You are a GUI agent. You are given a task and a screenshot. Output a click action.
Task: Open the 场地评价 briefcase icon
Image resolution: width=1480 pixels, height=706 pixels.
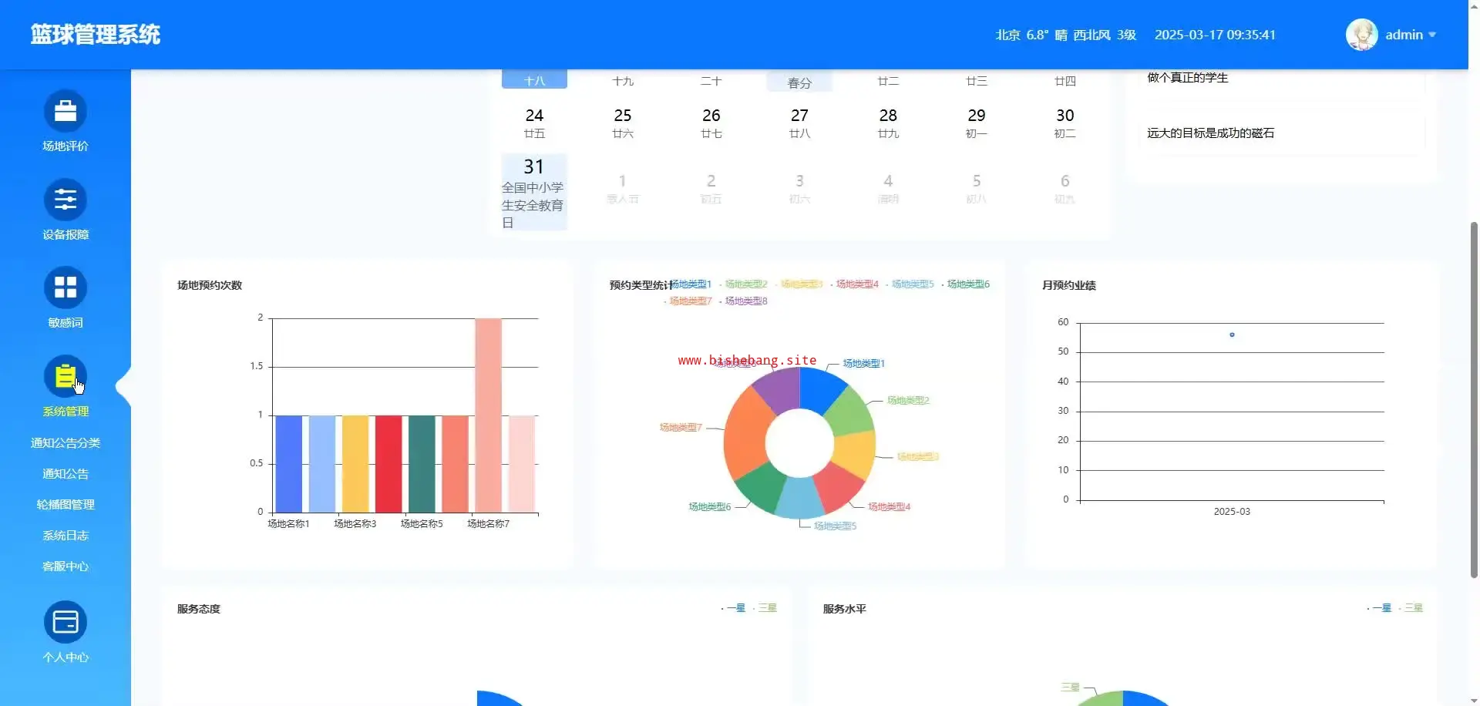[66, 112]
